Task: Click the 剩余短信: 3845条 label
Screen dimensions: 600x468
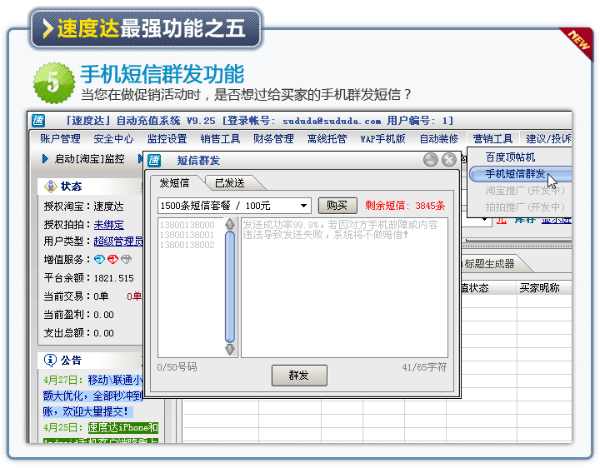Action: pyautogui.click(x=405, y=206)
